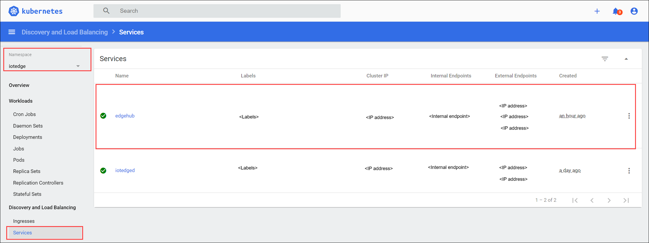649x243 pixels.
Task: Click the Internal Endpoints column header
Action: click(x=451, y=76)
